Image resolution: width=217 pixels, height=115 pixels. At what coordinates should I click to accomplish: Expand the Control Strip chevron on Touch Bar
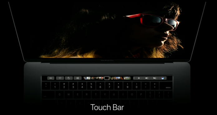pyautogui.click(x=134, y=78)
